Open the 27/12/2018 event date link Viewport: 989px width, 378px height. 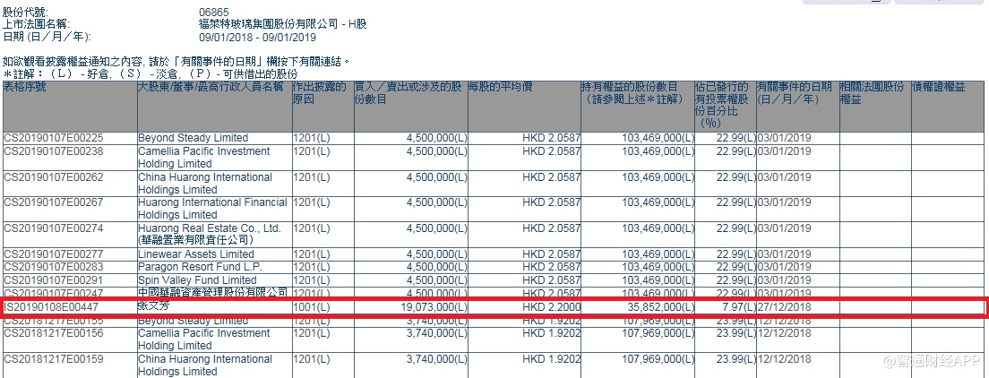coord(785,307)
